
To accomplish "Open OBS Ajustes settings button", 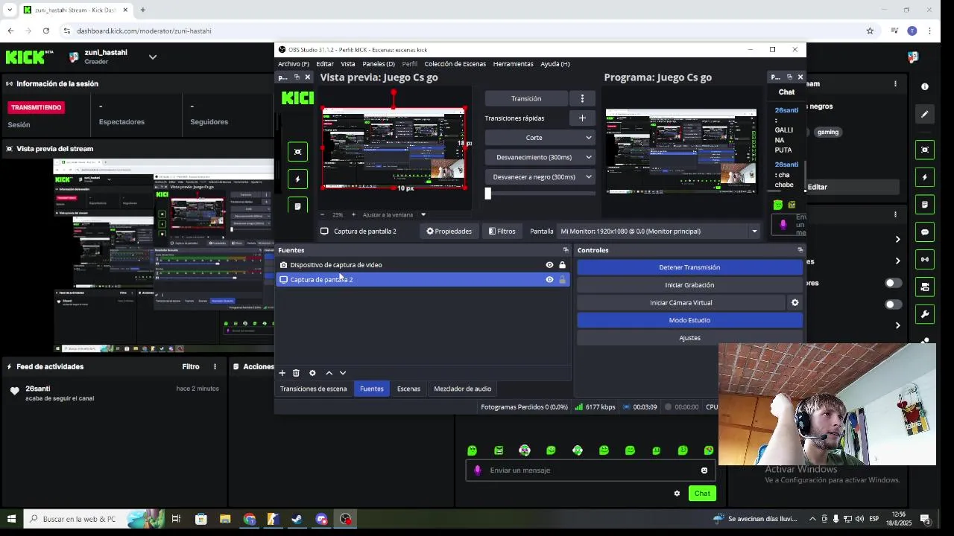I will (x=689, y=338).
